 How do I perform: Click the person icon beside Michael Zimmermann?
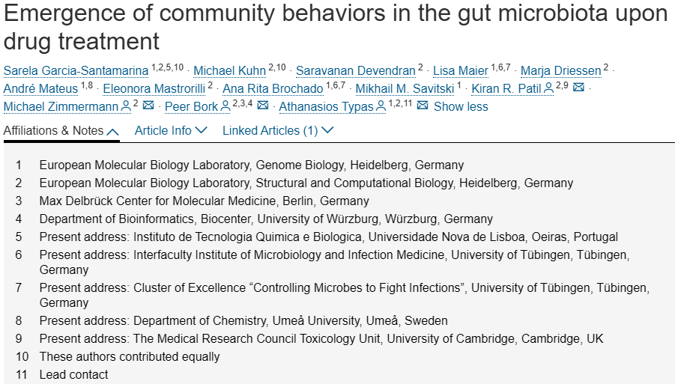pyautogui.click(x=126, y=106)
